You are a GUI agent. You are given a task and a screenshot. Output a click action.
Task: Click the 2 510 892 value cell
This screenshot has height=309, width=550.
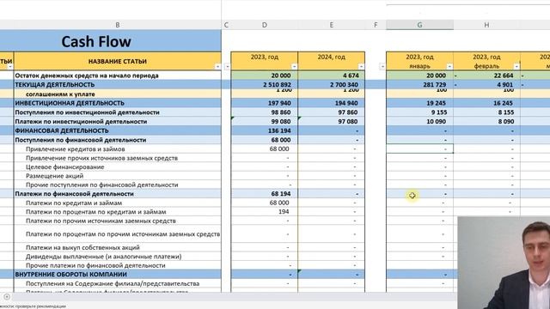click(265, 84)
